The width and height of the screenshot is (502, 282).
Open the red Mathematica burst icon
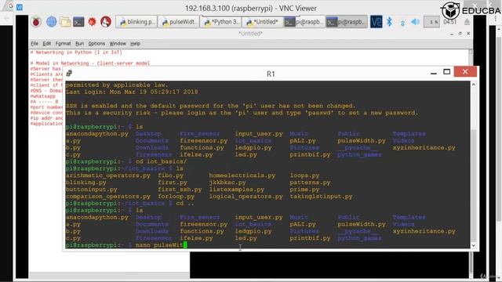[93, 22]
